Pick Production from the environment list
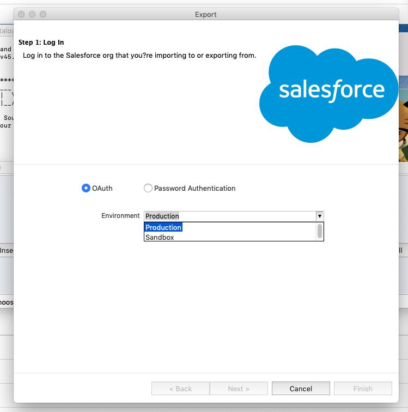Screen dimensions: 408x412 pyautogui.click(x=163, y=227)
